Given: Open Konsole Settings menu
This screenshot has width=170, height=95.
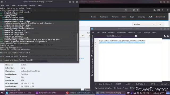Looking at the screenshot, I should pos(32,5).
